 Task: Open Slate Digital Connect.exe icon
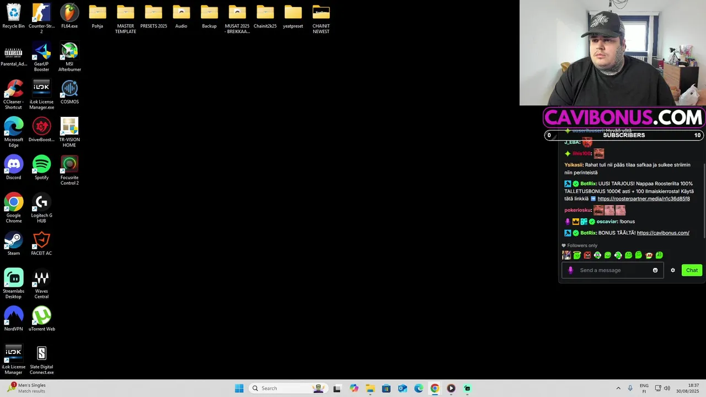coord(41,360)
